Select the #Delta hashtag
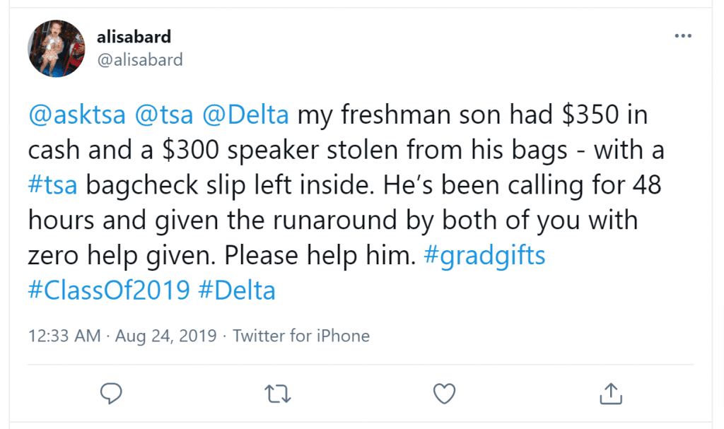The height and width of the screenshot is (429, 724). click(x=237, y=290)
